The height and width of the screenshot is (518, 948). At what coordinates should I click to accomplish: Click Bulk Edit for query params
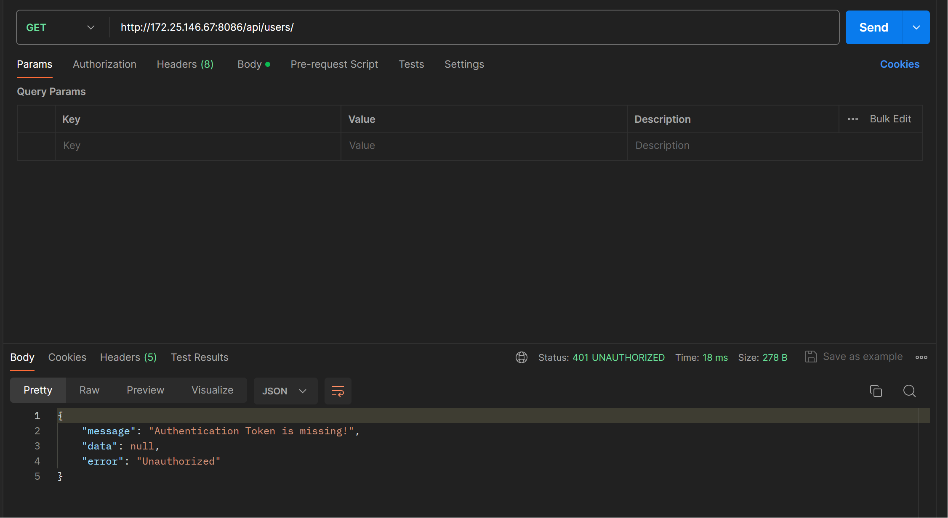[890, 119]
